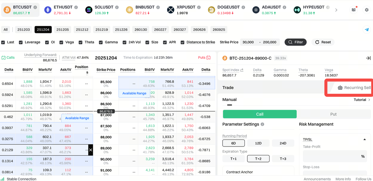Open the Telegram share icon
This screenshot has height=181, width=373.
[367, 29]
